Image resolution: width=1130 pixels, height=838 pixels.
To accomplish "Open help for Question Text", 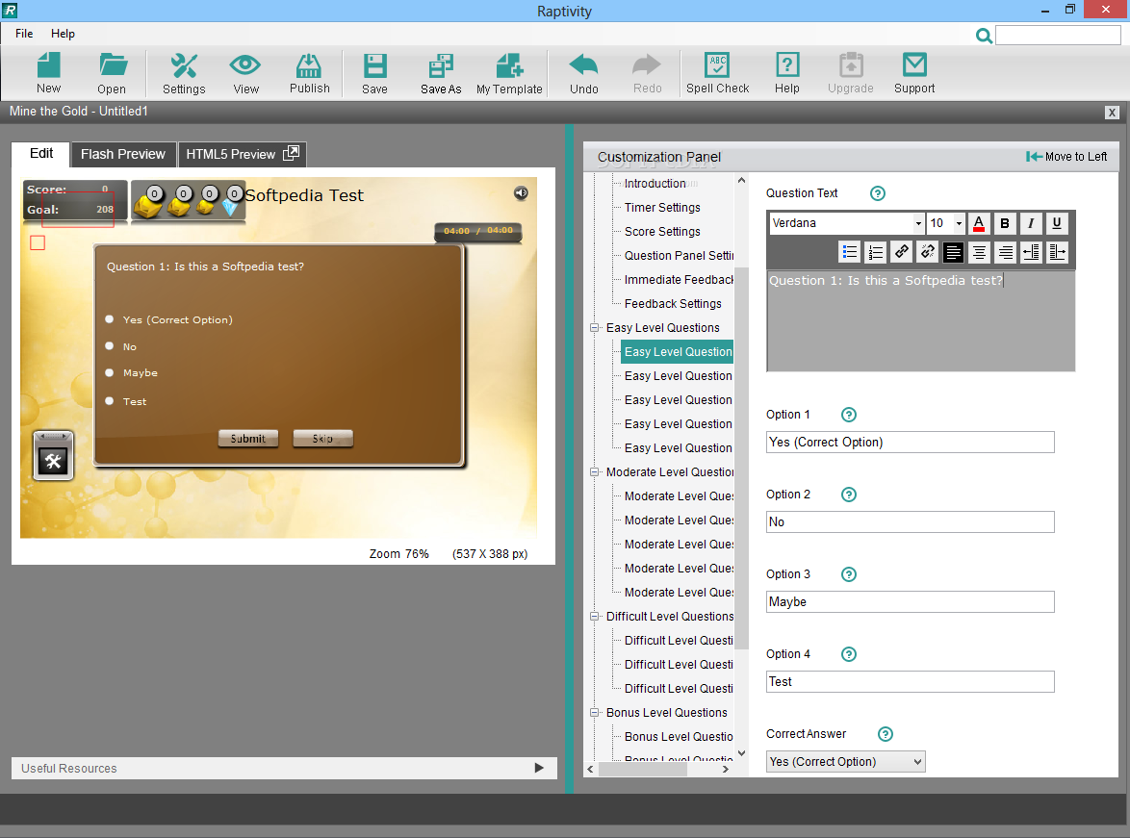I will click(877, 193).
